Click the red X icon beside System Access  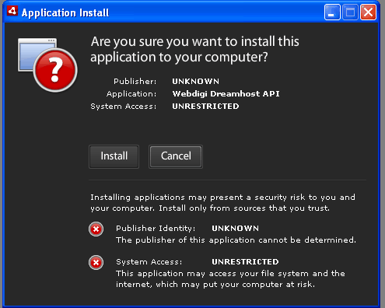pos(96,263)
